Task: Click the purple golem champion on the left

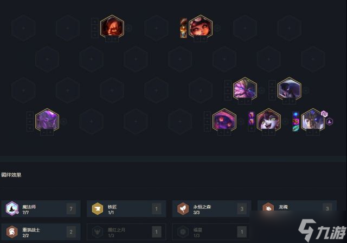Action: pyautogui.click(x=47, y=121)
